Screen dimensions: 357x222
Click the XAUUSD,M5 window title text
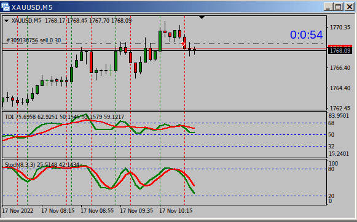32,7
